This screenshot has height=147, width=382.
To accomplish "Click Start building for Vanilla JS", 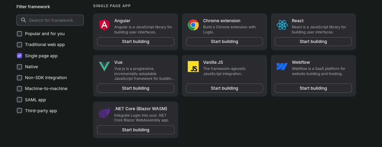I will coord(224,88).
